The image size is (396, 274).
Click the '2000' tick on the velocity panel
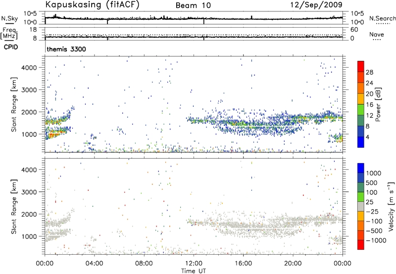pyautogui.click(x=29, y=214)
